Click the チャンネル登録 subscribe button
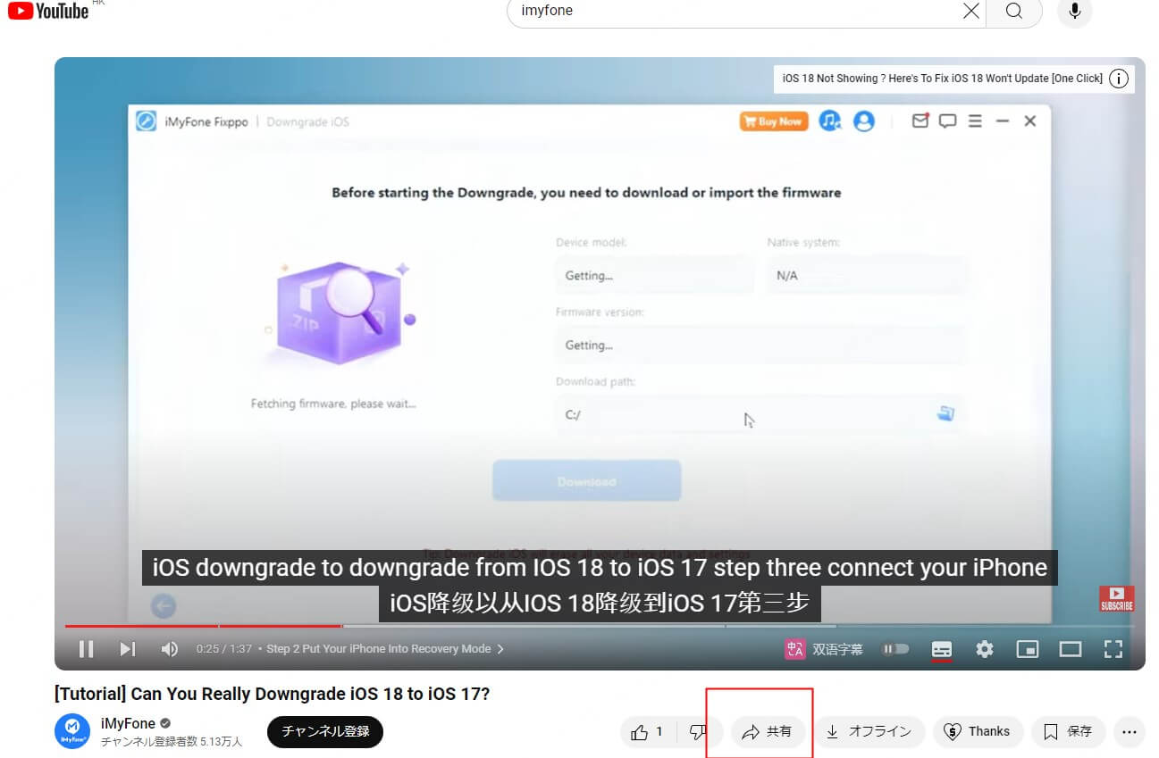 coord(325,731)
